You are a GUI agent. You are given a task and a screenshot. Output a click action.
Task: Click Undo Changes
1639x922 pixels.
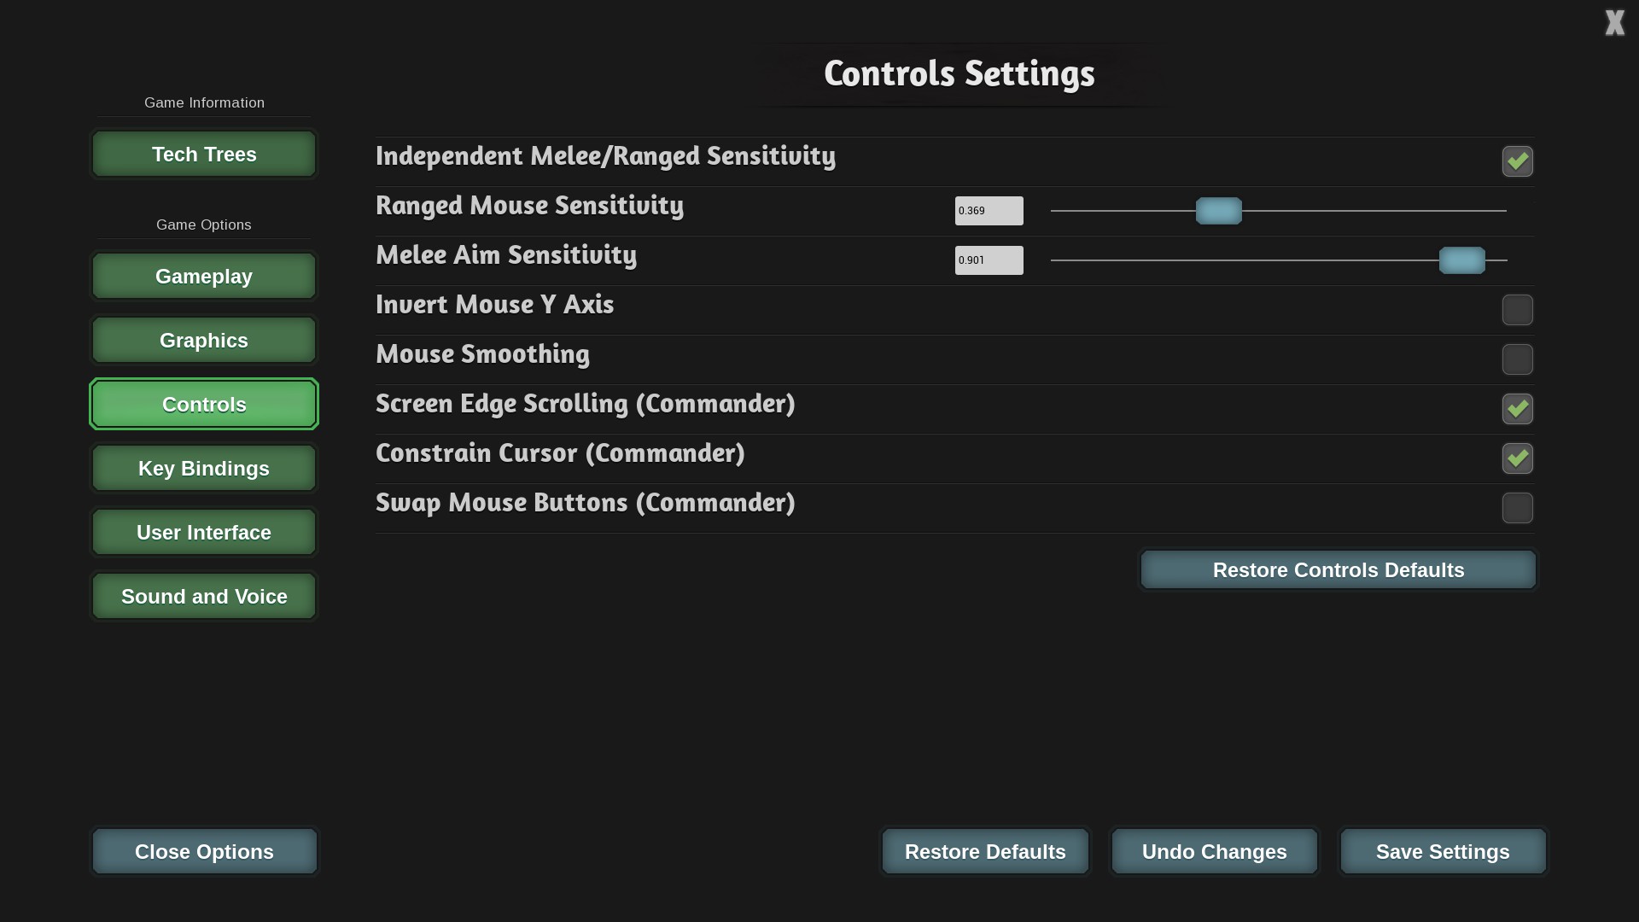[1214, 852]
